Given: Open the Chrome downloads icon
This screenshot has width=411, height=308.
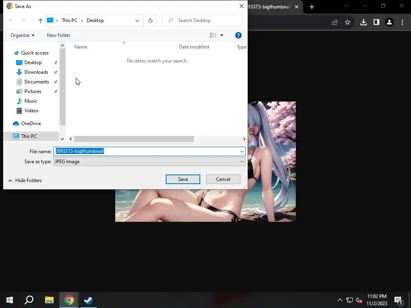Looking at the screenshot, I should (x=364, y=22).
